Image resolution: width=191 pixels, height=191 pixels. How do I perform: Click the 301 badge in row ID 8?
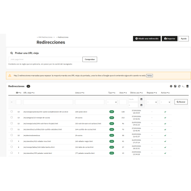112,147
